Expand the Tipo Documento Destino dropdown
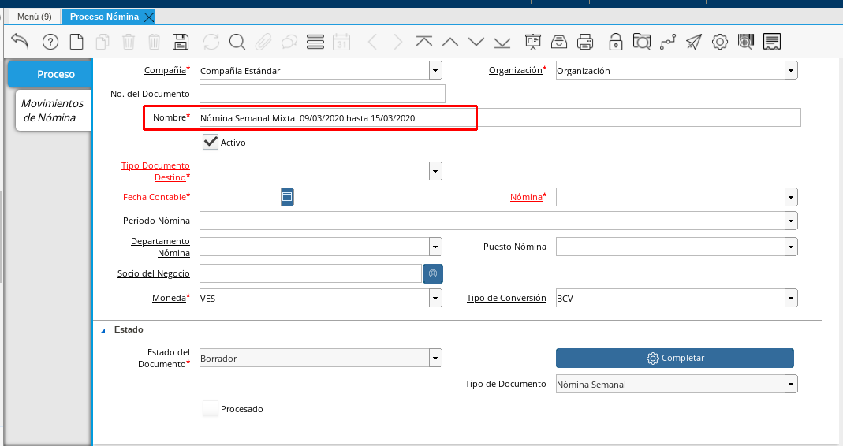The height and width of the screenshot is (446, 843). [x=435, y=171]
